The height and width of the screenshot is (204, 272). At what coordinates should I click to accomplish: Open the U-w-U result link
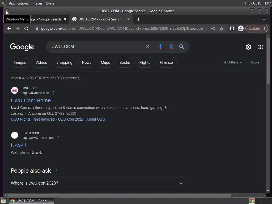[18, 145]
